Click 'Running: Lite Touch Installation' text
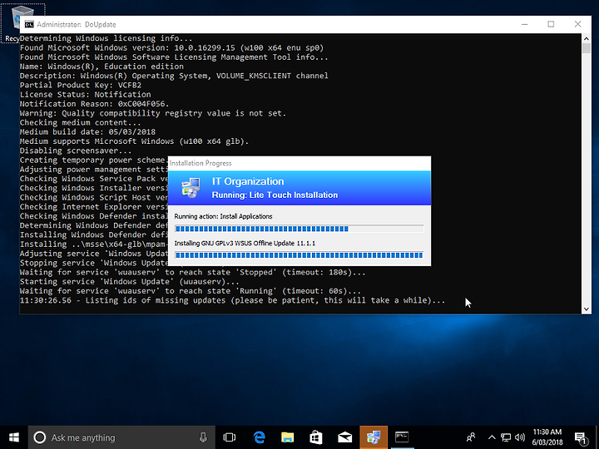 tap(275, 195)
